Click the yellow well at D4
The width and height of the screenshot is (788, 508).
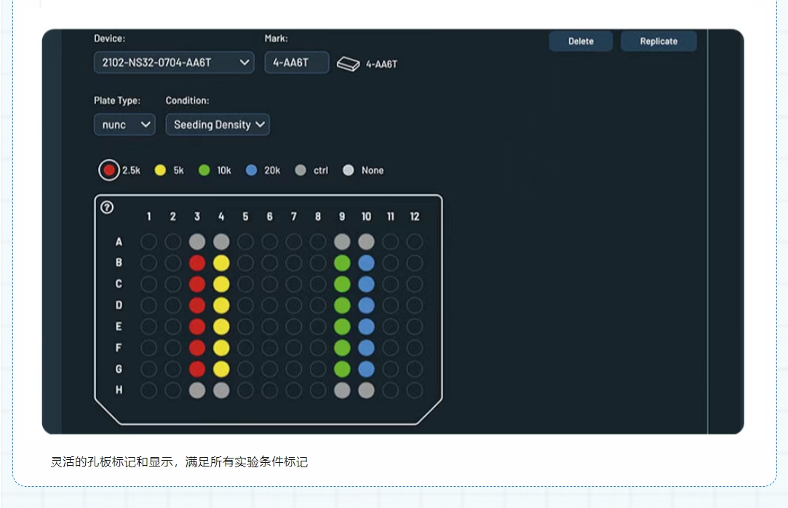pyautogui.click(x=221, y=305)
